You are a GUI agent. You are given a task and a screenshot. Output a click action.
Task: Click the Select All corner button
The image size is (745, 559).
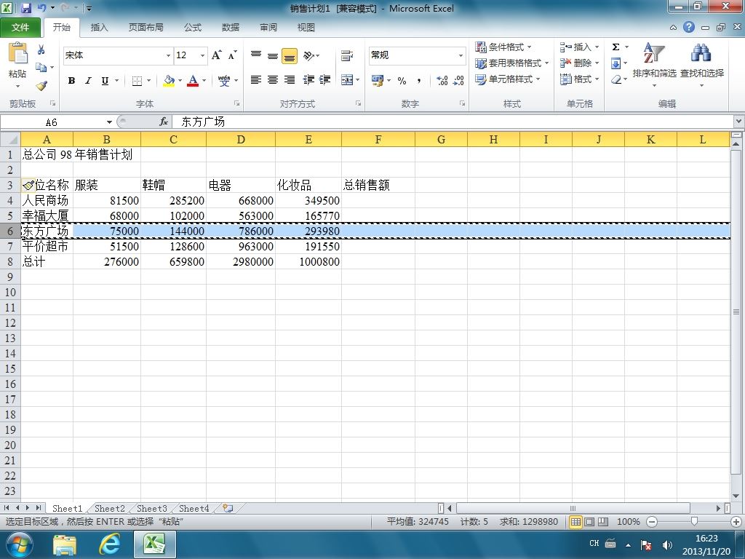pyautogui.click(x=10, y=140)
